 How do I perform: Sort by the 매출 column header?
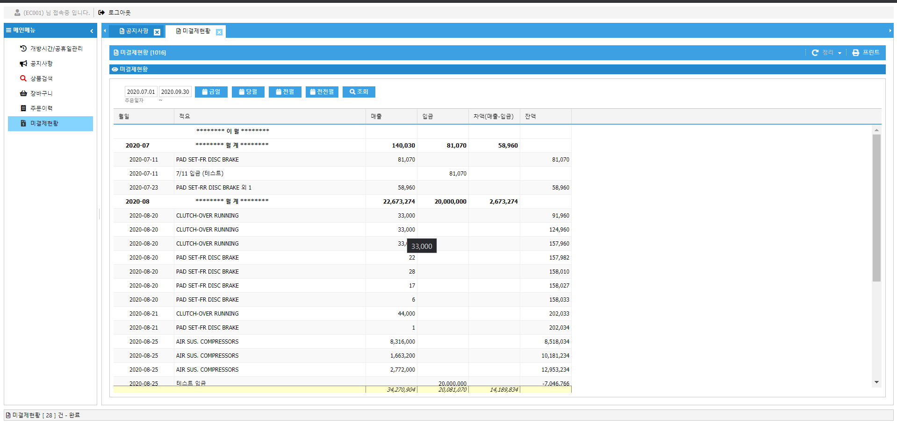(392, 117)
